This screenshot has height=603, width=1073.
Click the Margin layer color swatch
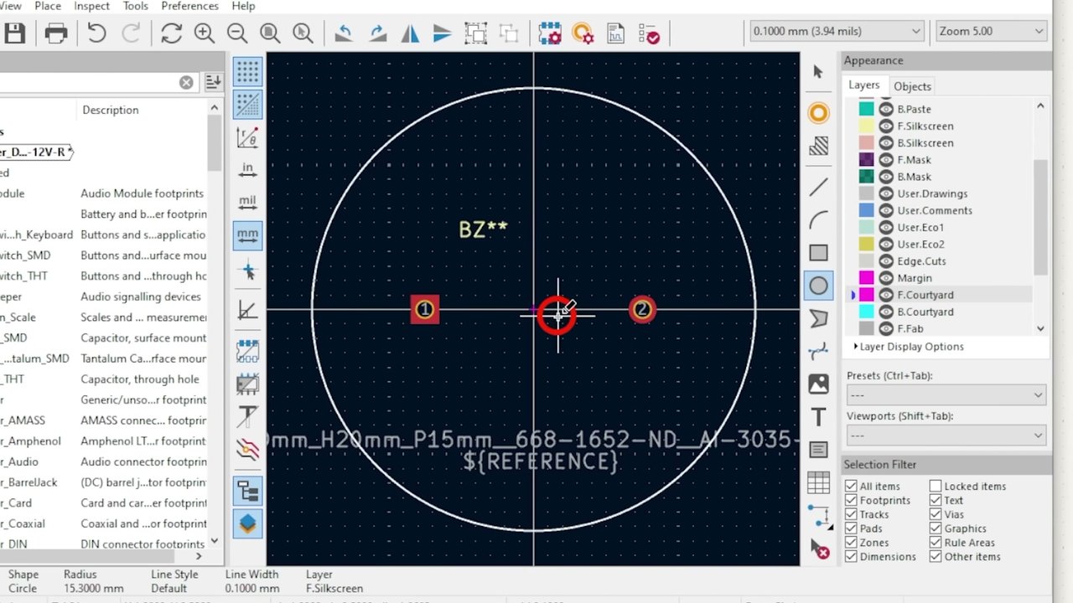(x=866, y=278)
